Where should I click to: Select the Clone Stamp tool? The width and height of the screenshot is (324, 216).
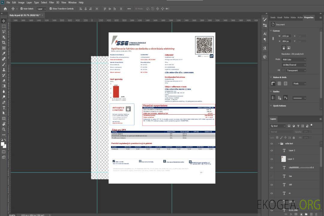coord(4,70)
